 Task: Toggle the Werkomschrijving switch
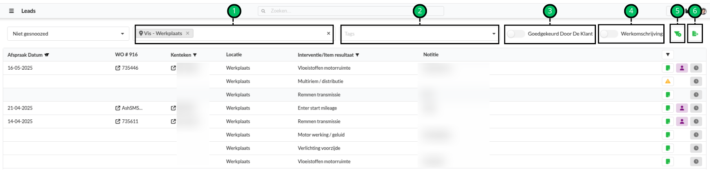click(609, 34)
